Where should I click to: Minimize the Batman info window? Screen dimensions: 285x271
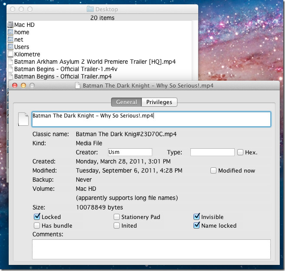pyautogui.click(x=23, y=85)
